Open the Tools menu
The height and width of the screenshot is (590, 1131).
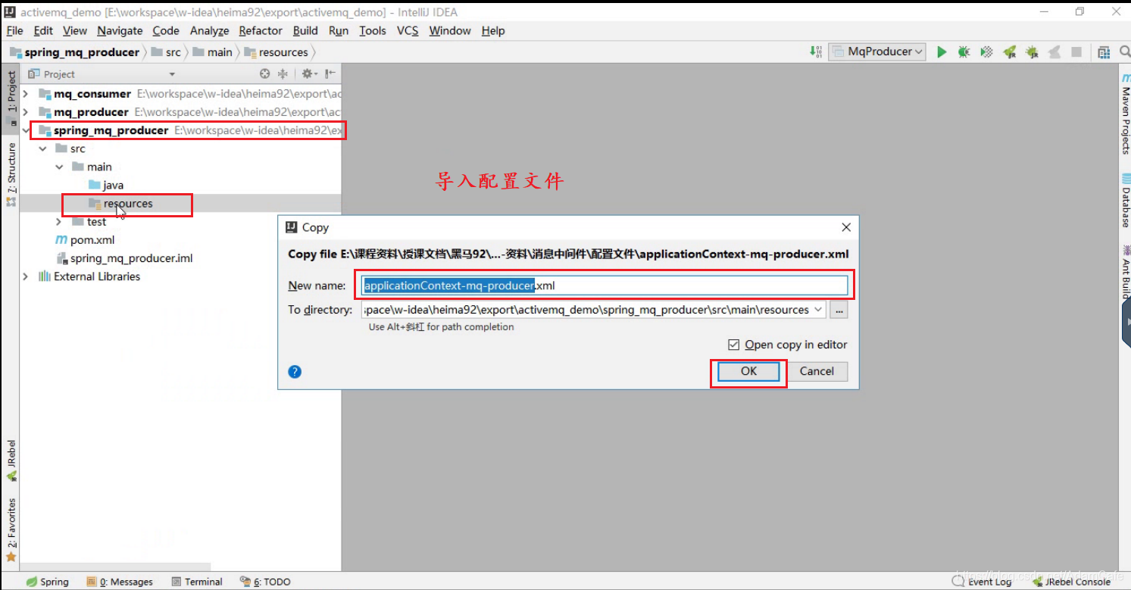(x=373, y=30)
